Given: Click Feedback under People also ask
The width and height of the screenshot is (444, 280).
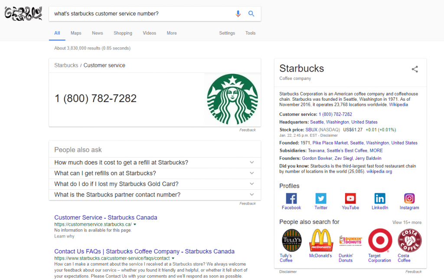Looking at the screenshot, I should coord(248,204).
